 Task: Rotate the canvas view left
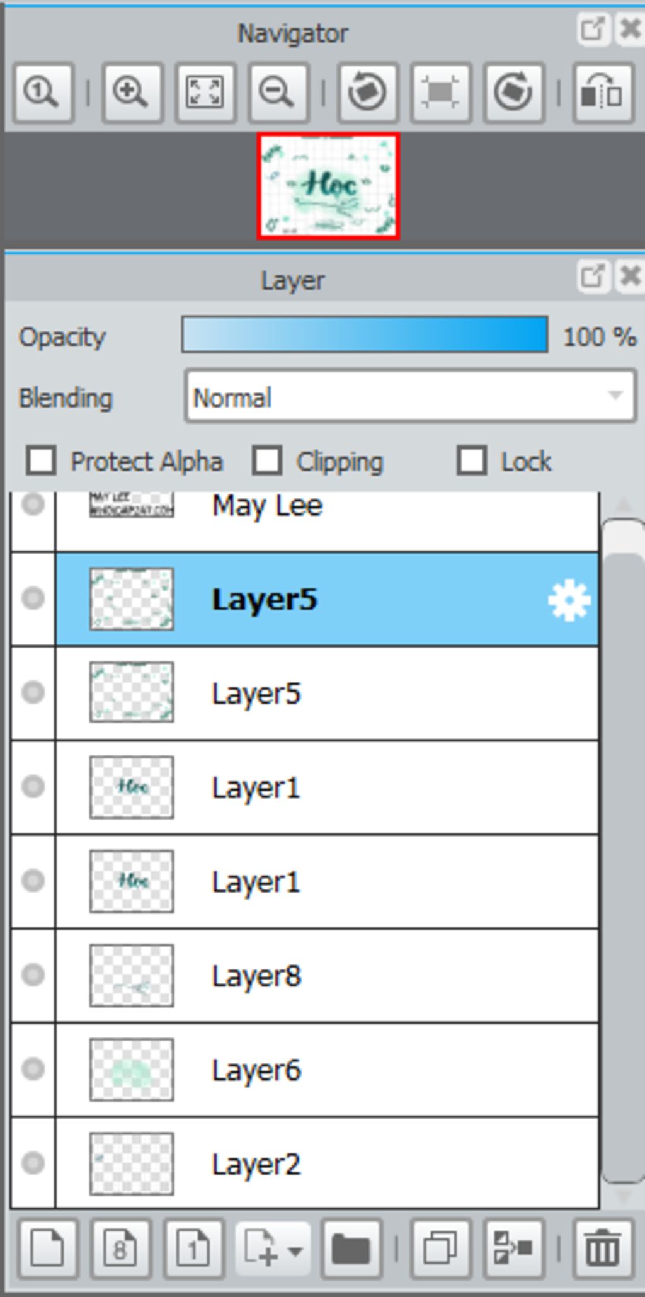click(367, 93)
